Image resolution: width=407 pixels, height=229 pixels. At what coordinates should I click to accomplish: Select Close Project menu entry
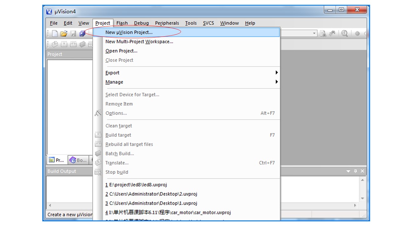coord(187,60)
